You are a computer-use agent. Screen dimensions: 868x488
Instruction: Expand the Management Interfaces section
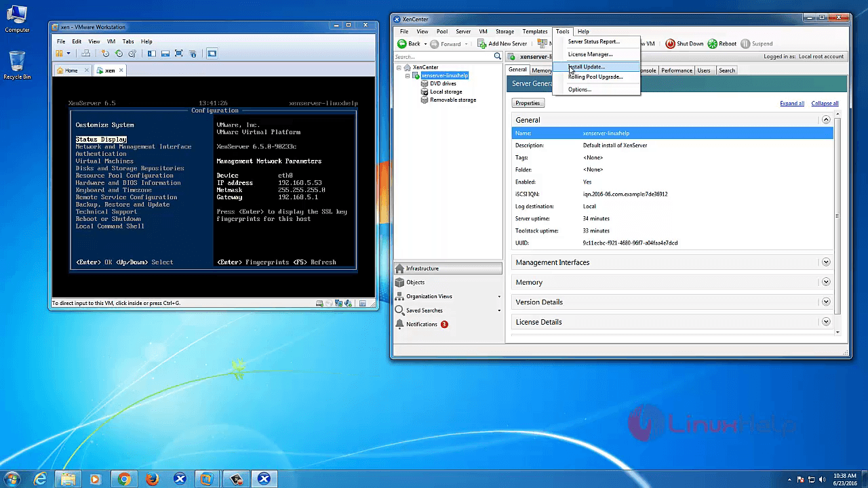[x=826, y=262]
